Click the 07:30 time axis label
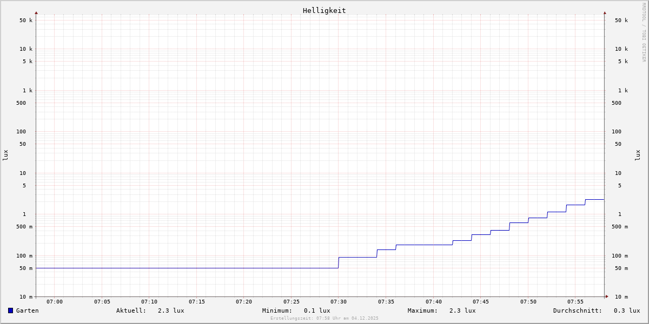This screenshot has height=324, width=649. coord(339,302)
